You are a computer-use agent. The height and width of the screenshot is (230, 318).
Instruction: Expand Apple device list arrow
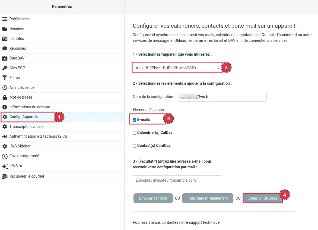pyautogui.click(x=218, y=68)
